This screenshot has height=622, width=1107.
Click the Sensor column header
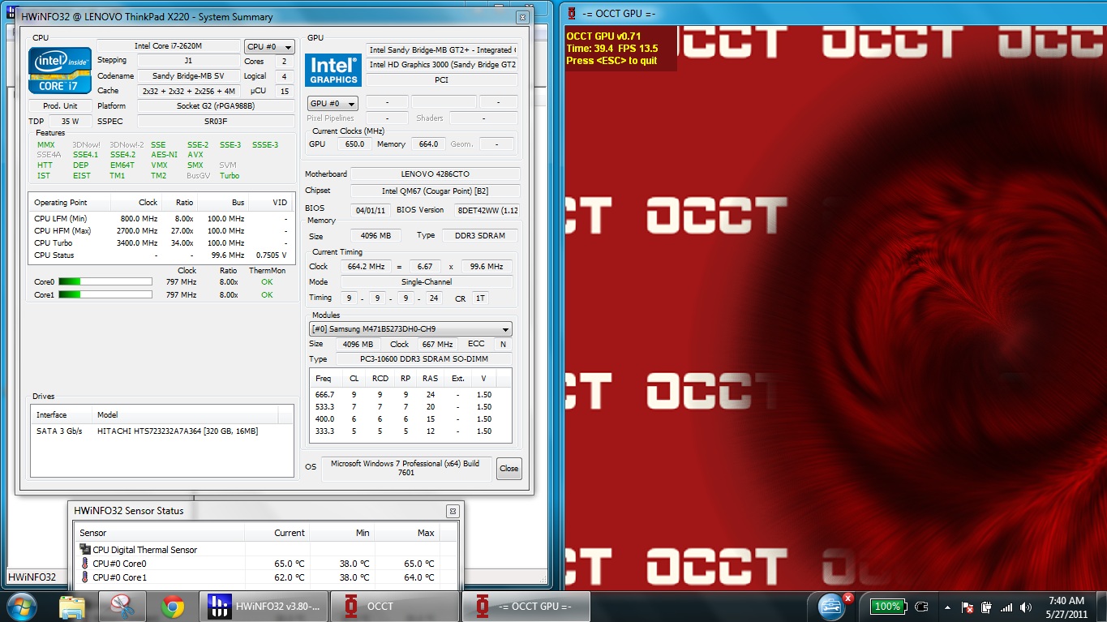pos(160,533)
